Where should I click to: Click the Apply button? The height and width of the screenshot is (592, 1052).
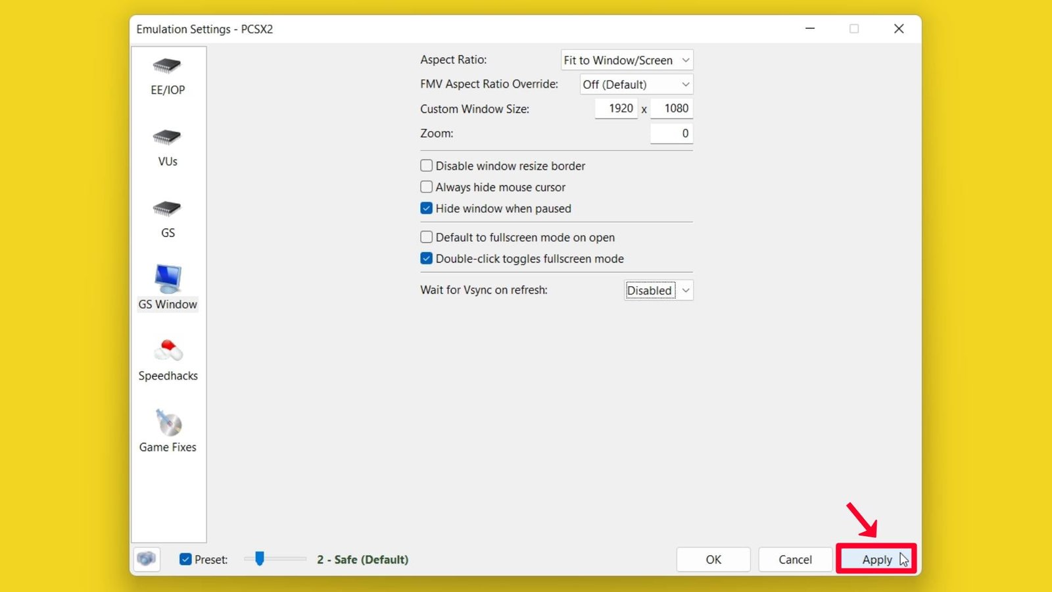[x=876, y=559]
